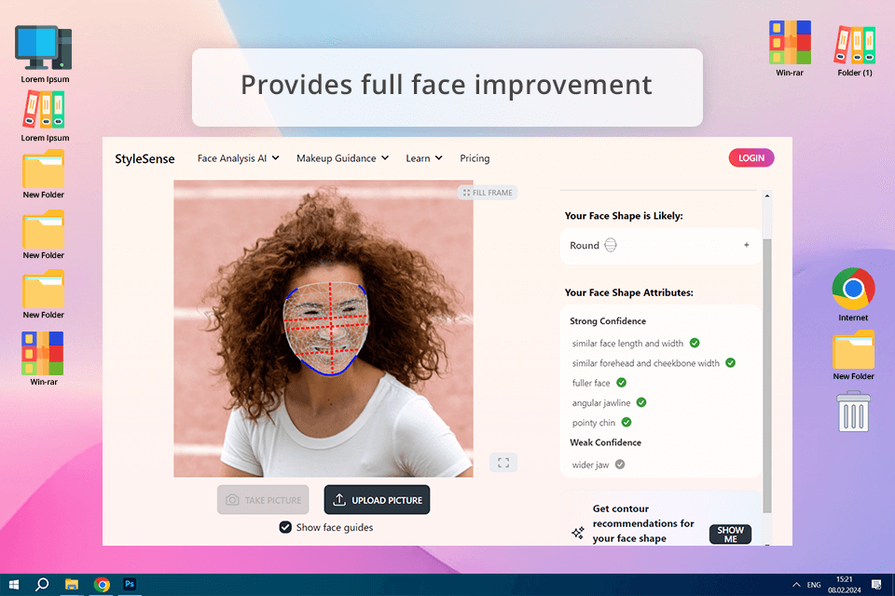Open Chrome from the taskbar
The width and height of the screenshot is (895, 596).
click(x=102, y=584)
